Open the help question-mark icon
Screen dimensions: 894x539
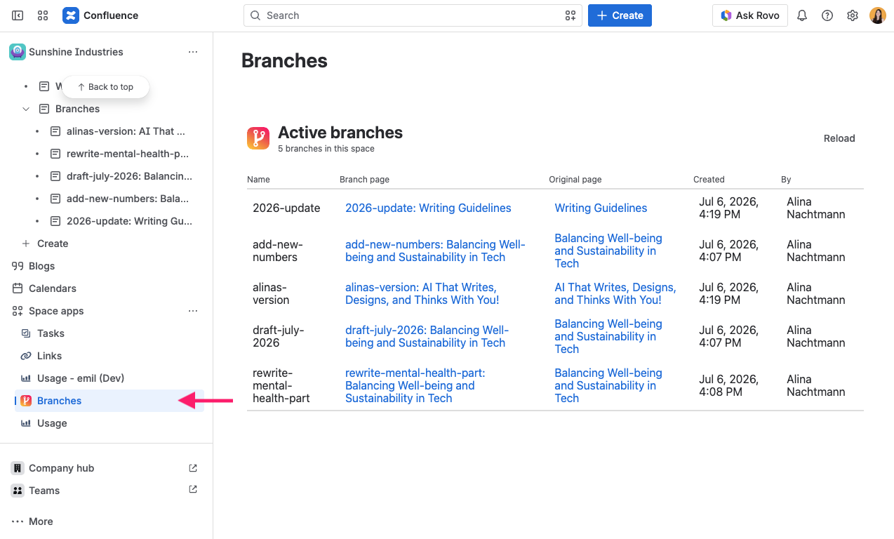(x=827, y=15)
